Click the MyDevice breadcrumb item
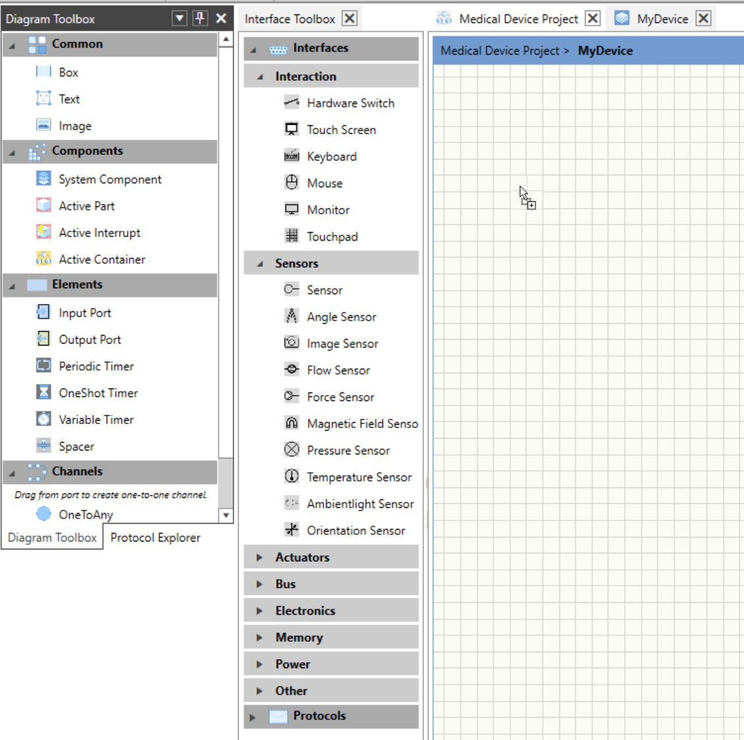The width and height of the screenshot is (744, 740). click(605, 51)
